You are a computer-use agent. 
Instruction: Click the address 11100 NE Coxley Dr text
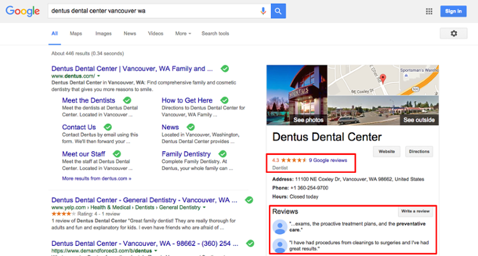click(x=359, y=179)
